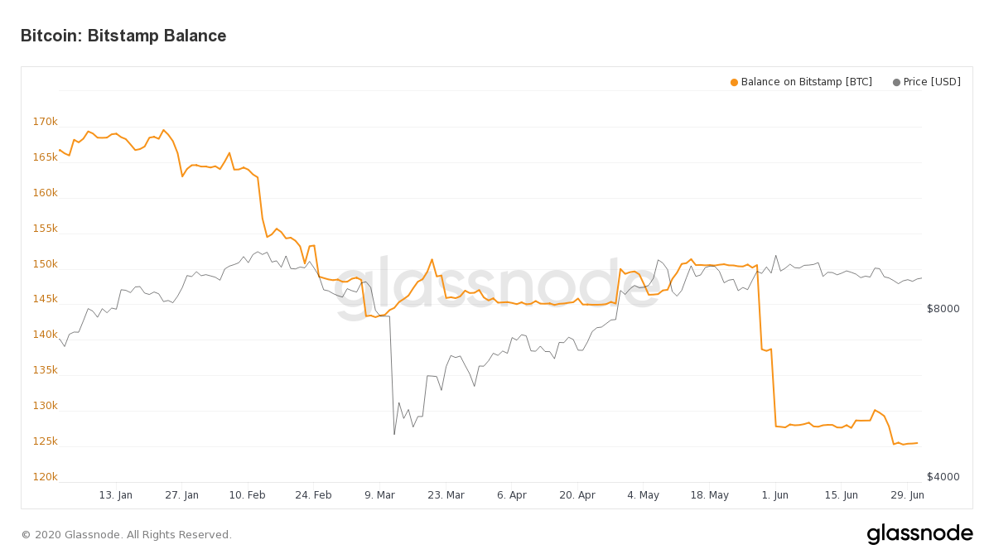The height and width of the screenshot is (559, 994).
Task: Click the glassnode logo in the footer
Action: (919, 535)
